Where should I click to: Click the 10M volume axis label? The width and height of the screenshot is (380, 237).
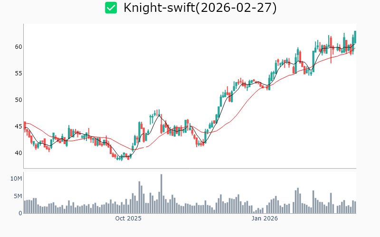pyautogui.click(x=16, y=178)
